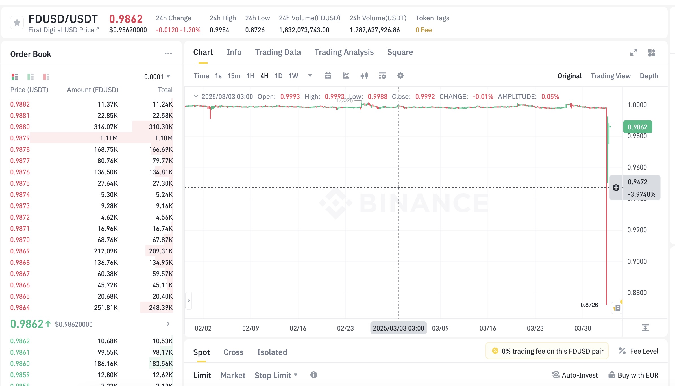Screen dimensions: 675x386
Task: Switch to the Info tab
Action: tap(234, 52)
